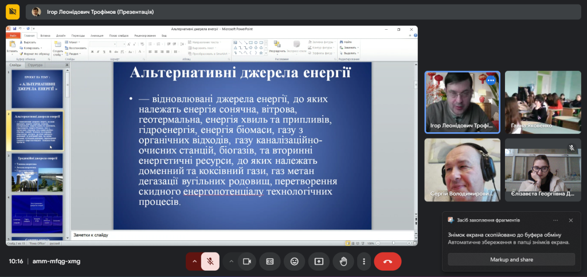
Task: Click the red leave call button
Action: pos(388,262)
